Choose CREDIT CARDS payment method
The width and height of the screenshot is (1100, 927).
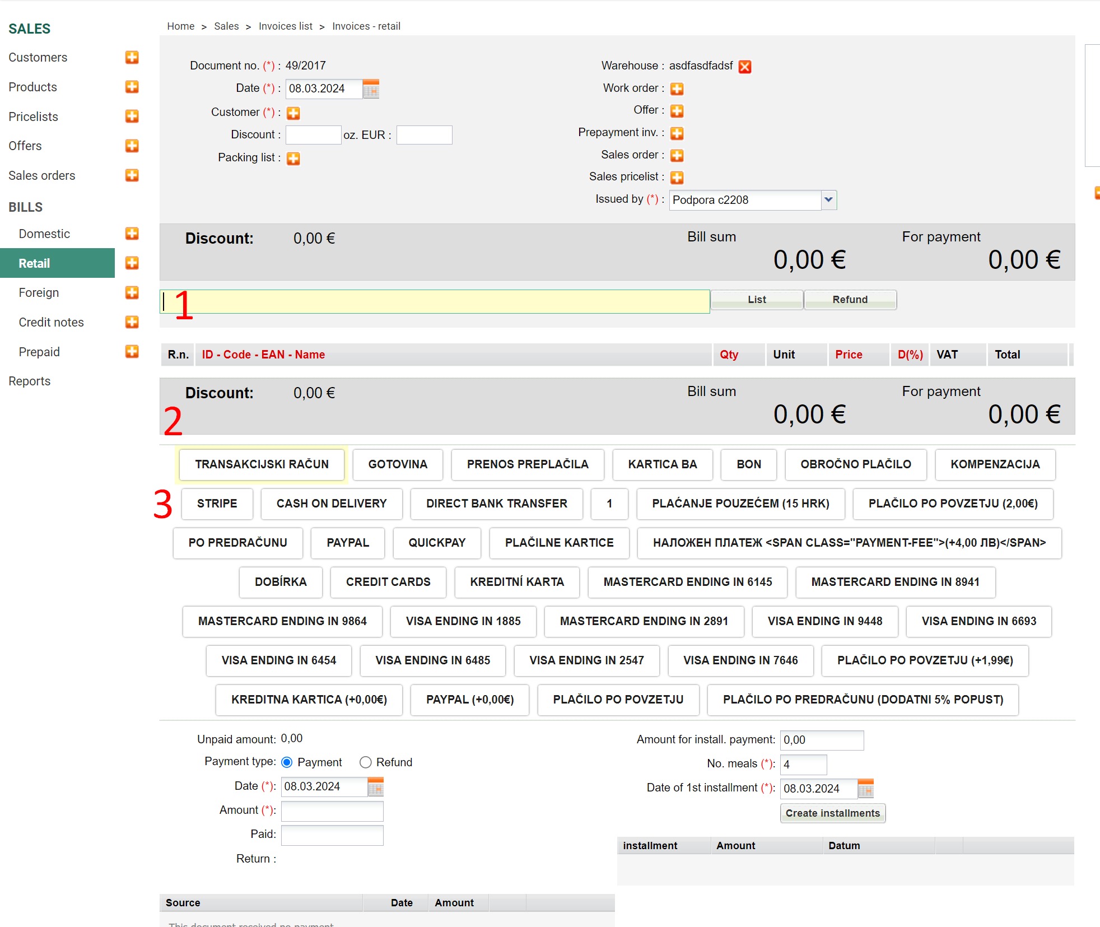click(388, 582)
